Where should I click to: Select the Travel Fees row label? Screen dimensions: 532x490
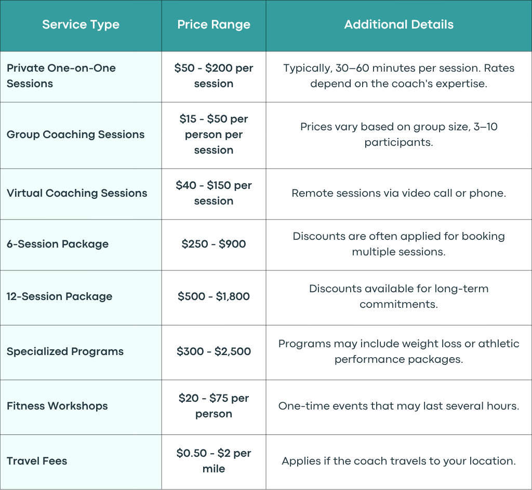(37, 461)
